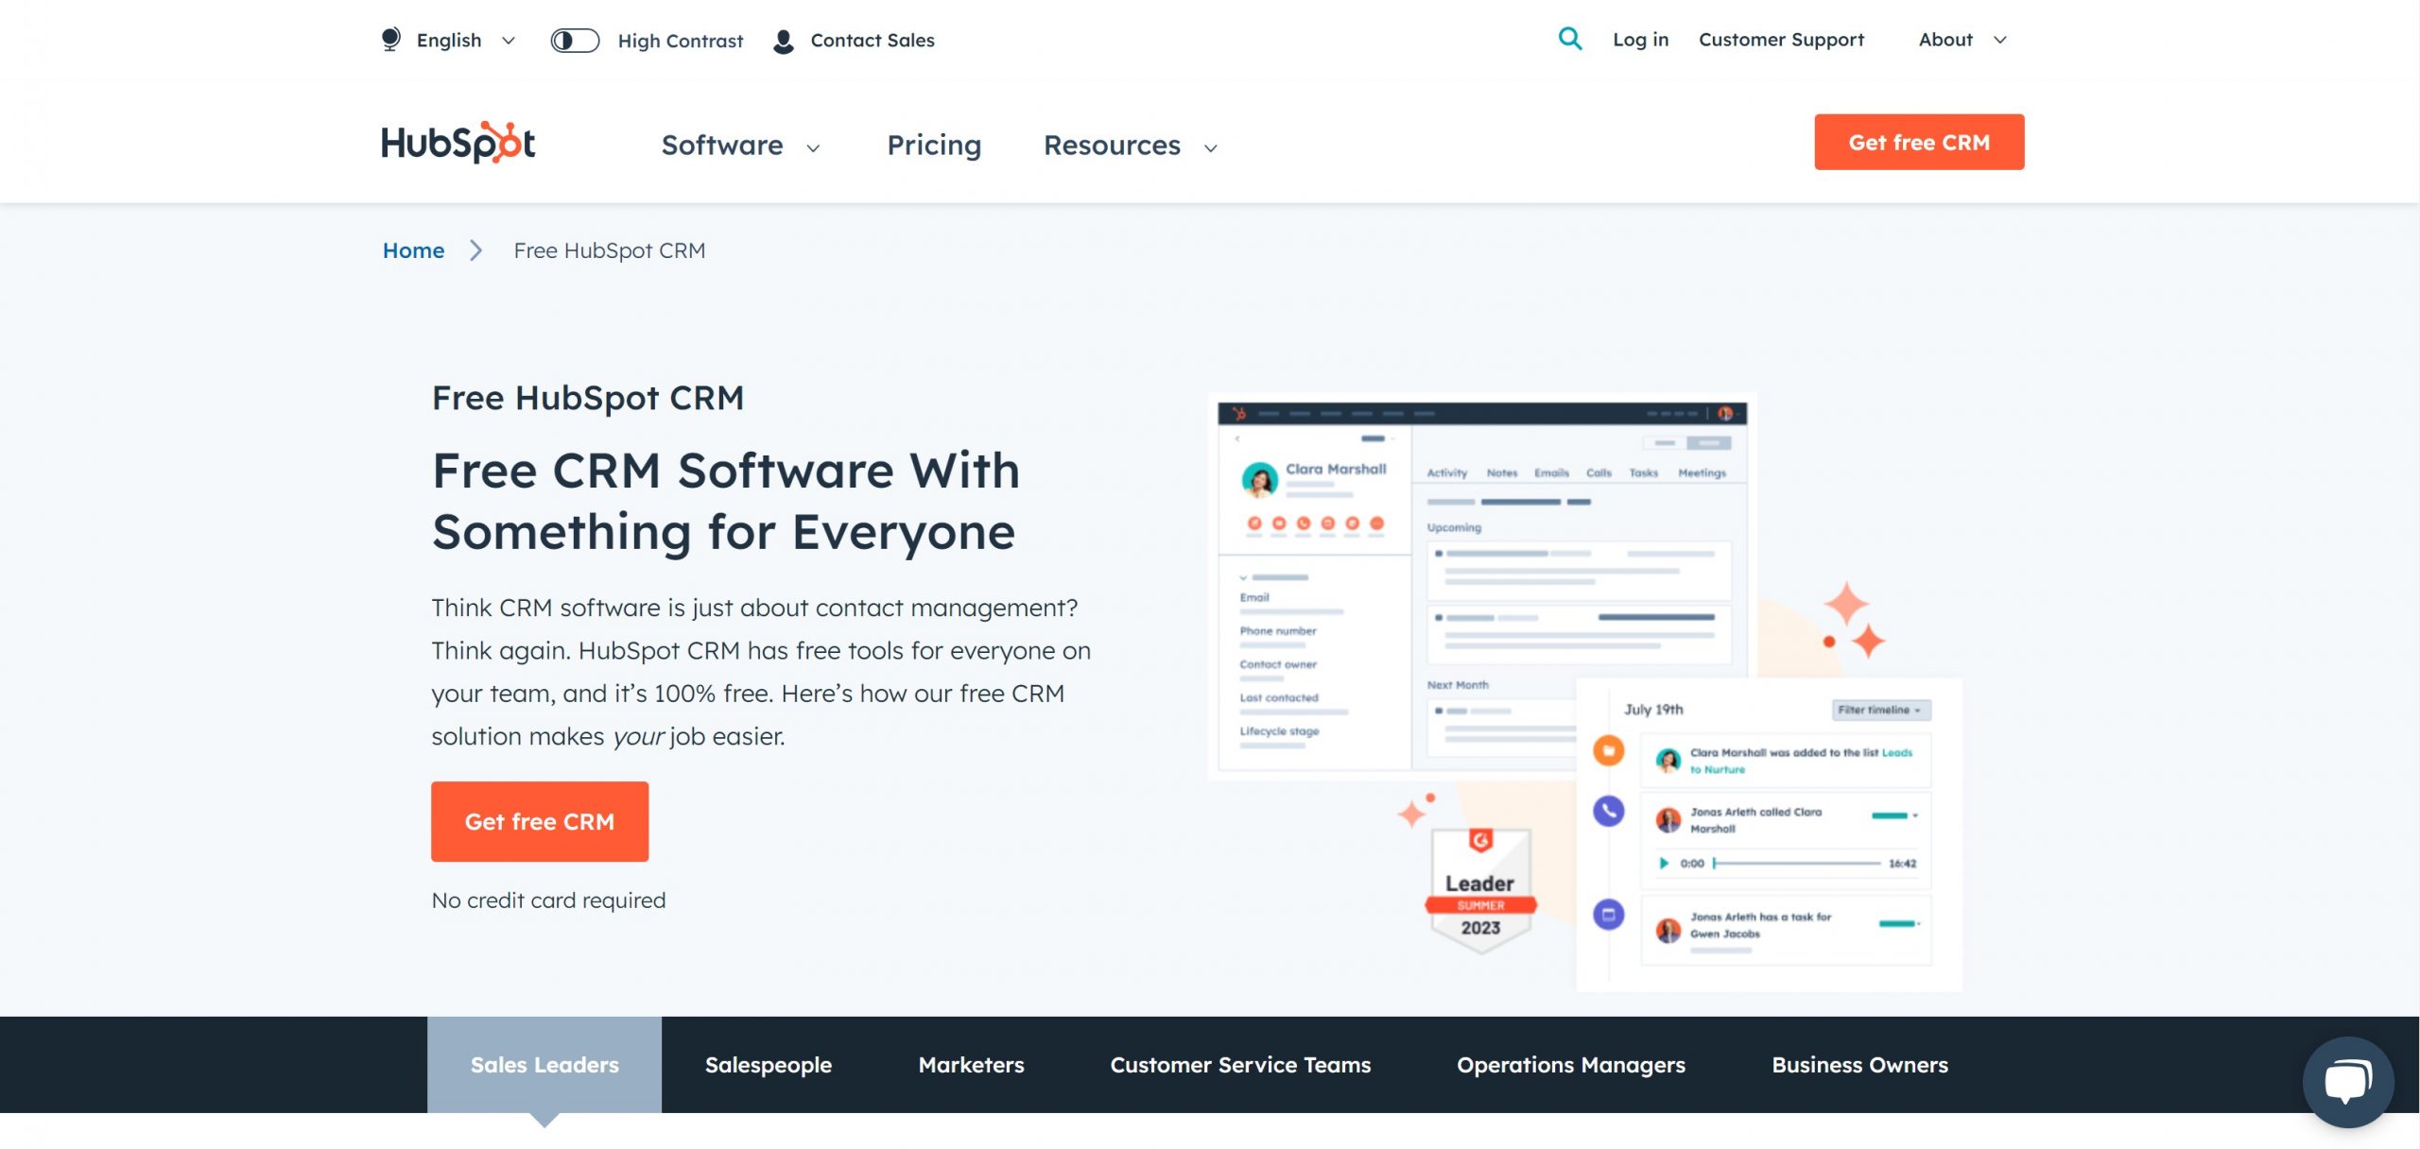Go to the Home breadcrumb link

pyautogui.click(x=413, y=250)
